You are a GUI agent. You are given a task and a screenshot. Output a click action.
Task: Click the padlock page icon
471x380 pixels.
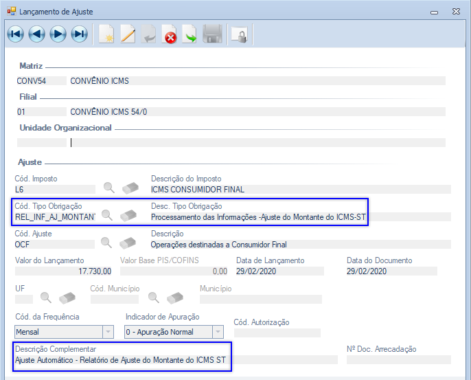tap(240, 34)
